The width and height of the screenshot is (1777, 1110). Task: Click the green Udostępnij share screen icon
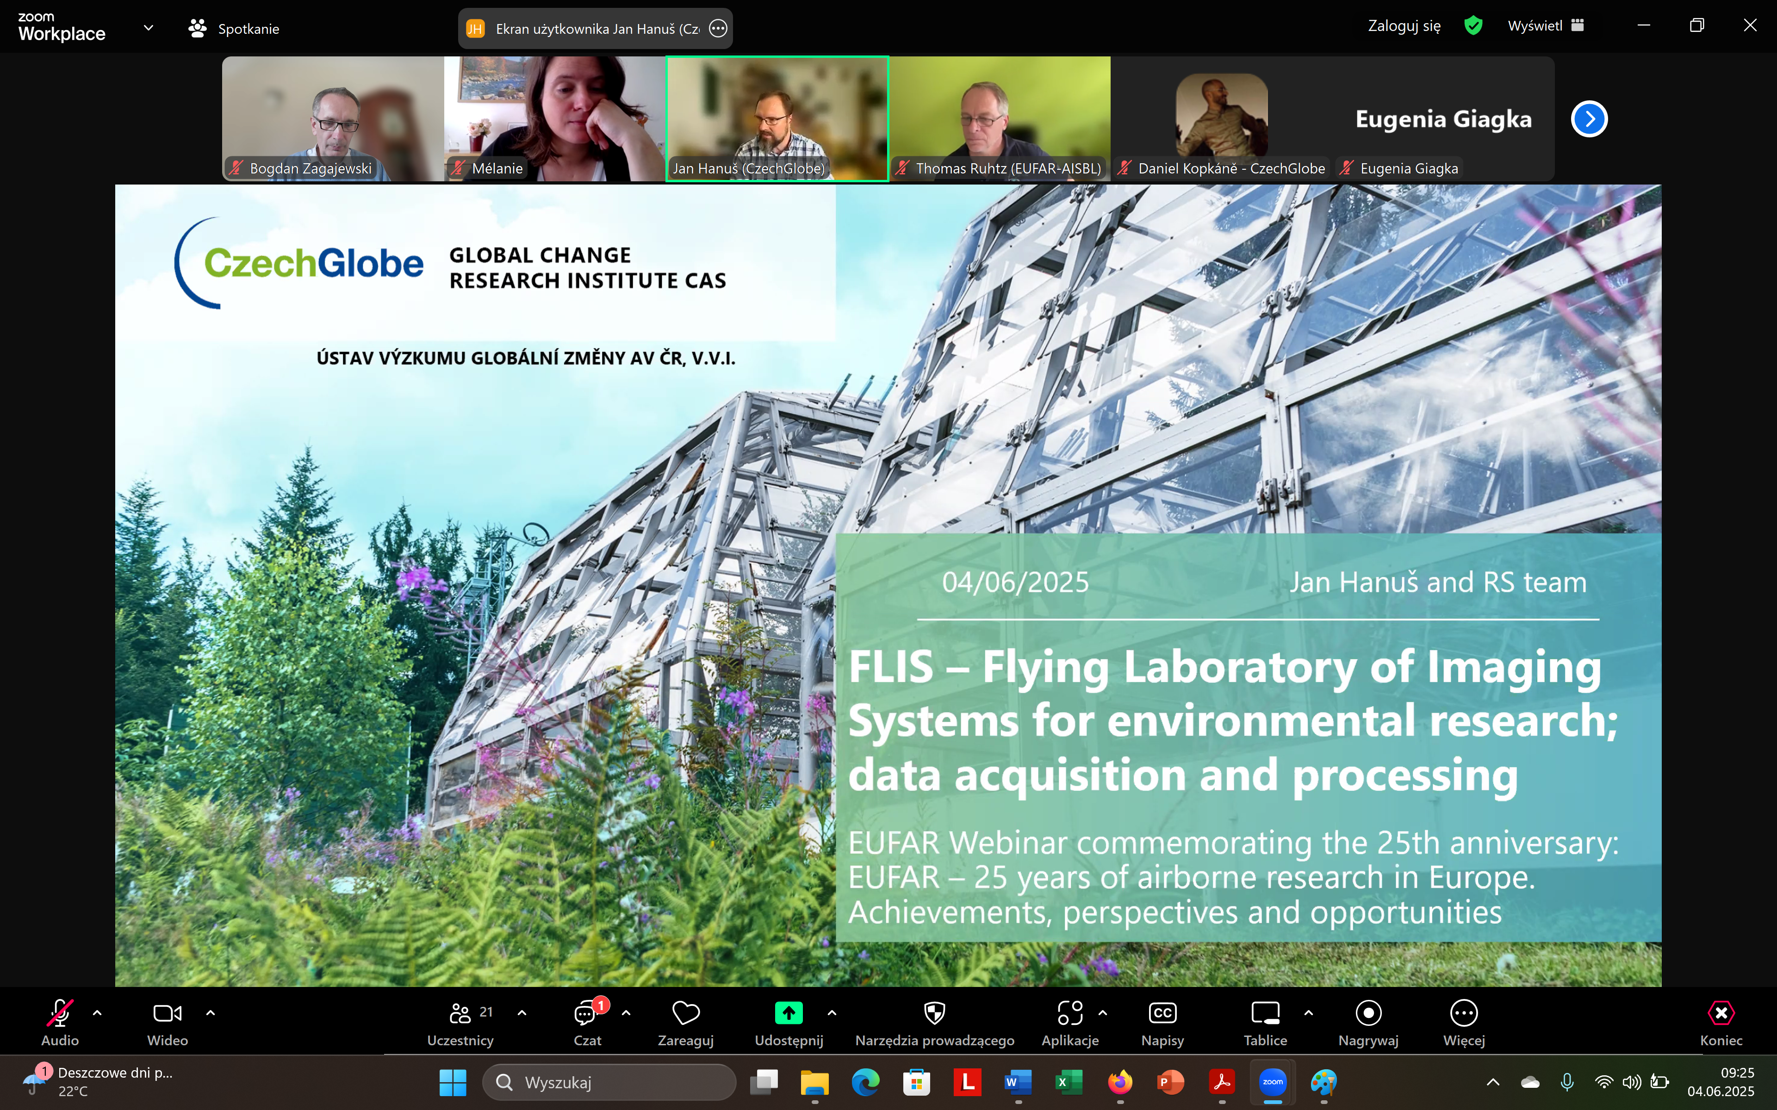(x=789, y=1013)
